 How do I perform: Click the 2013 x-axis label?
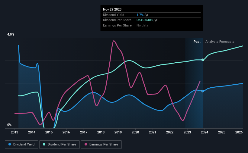14,132
